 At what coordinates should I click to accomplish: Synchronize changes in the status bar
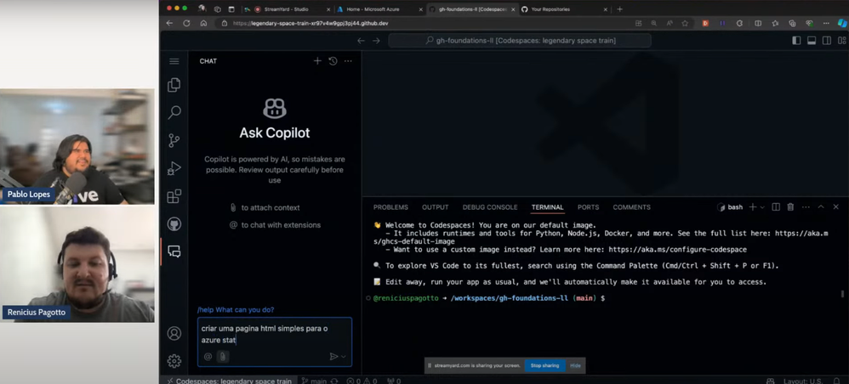tap(334, 381)
